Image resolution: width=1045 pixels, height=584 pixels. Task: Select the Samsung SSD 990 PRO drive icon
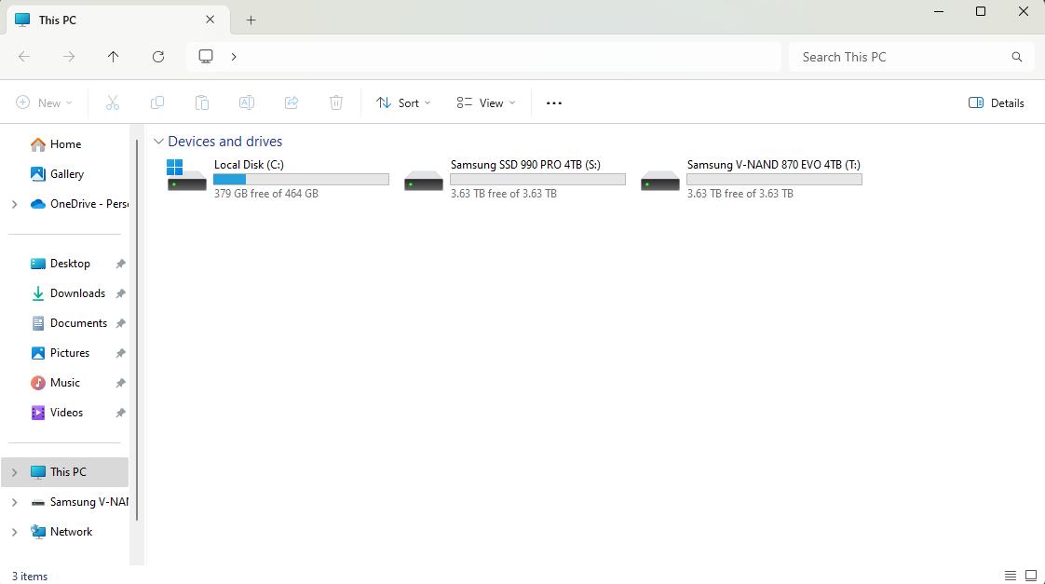[x=423, y=181]
